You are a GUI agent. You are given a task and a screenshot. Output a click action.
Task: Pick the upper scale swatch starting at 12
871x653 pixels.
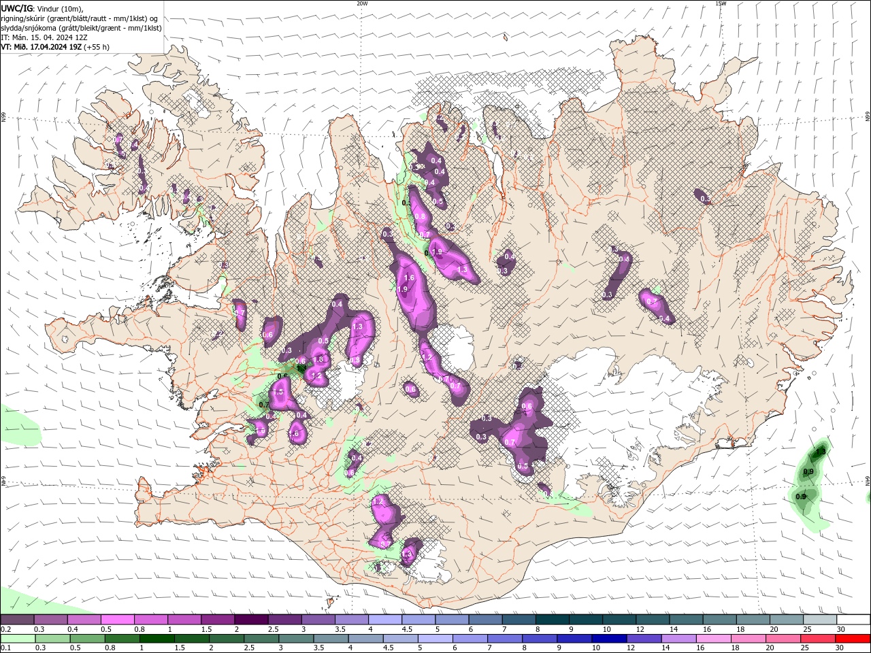click(x=653, y=620)
